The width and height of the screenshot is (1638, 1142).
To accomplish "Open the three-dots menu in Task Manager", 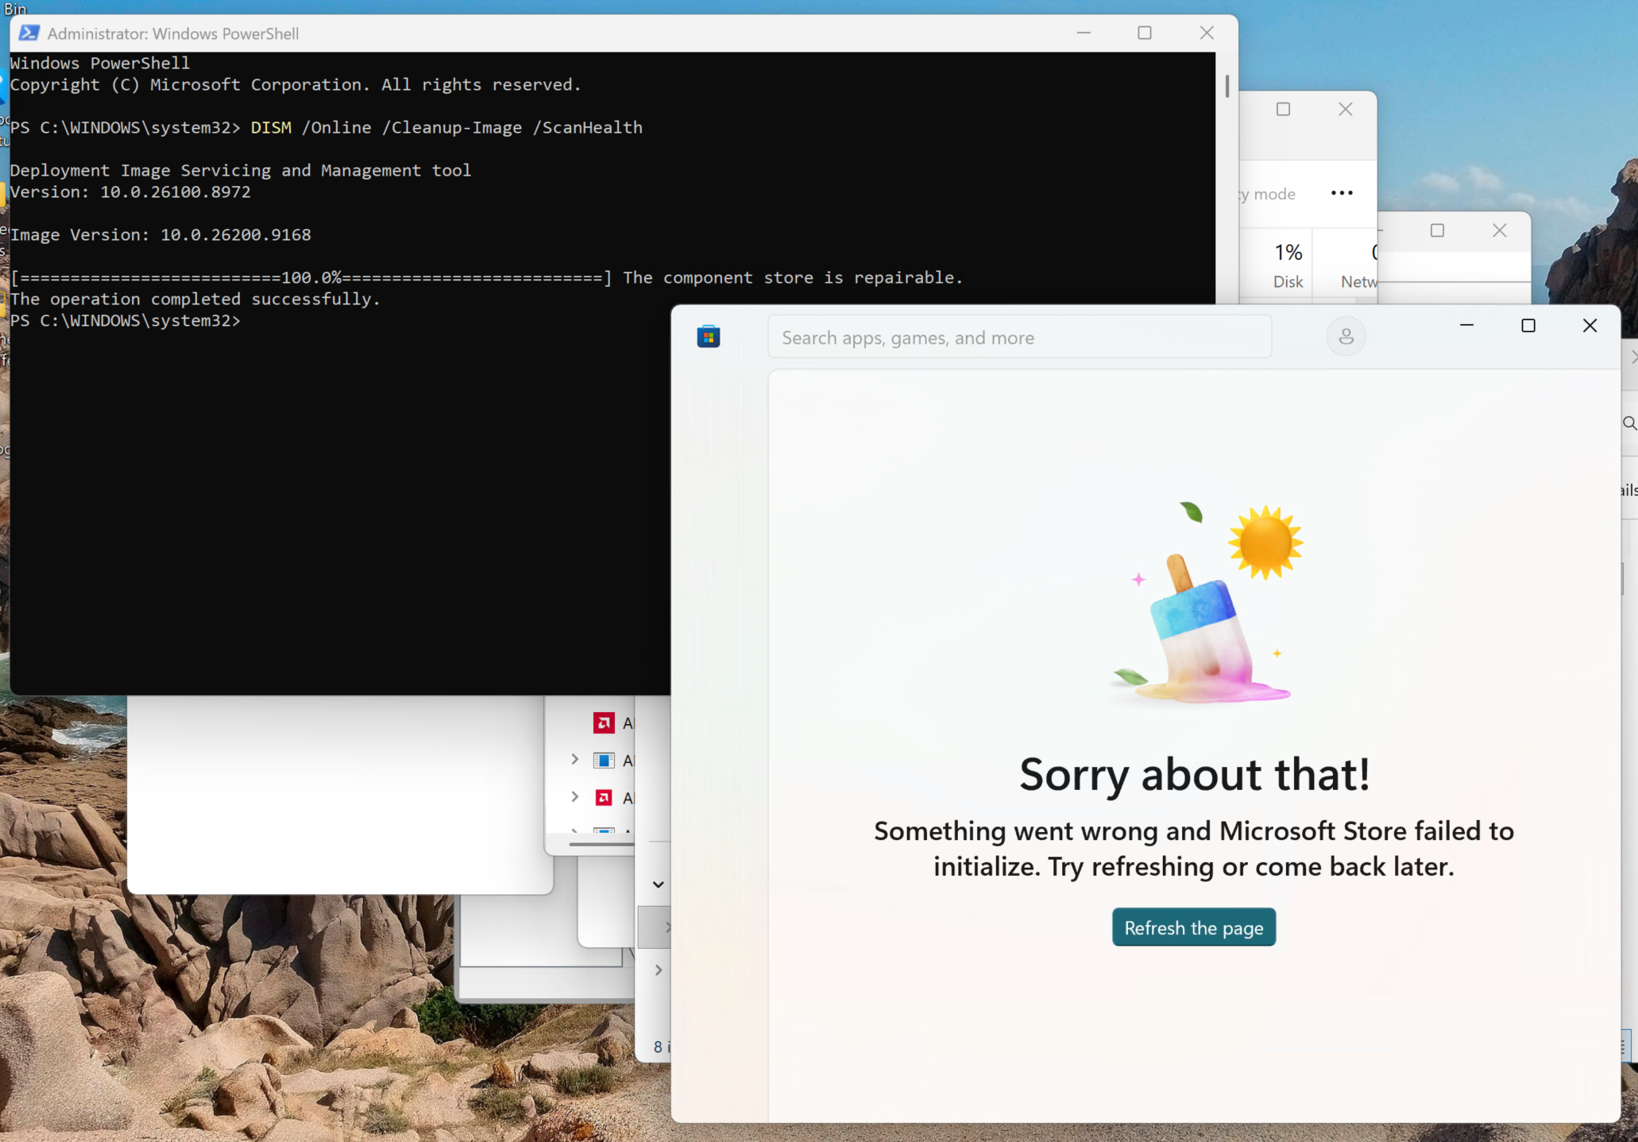I will click(1342, 193).
